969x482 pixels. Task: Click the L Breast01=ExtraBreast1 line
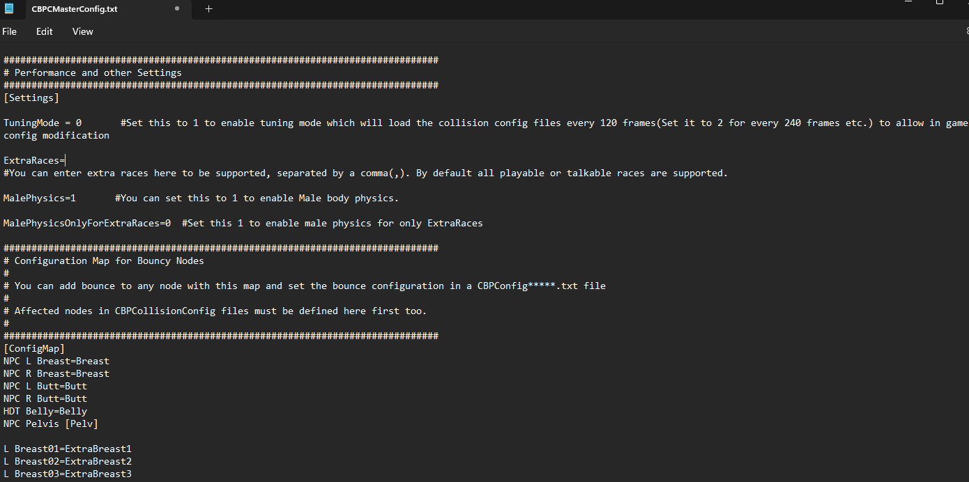pyautogui.click(x=68, y=449)
